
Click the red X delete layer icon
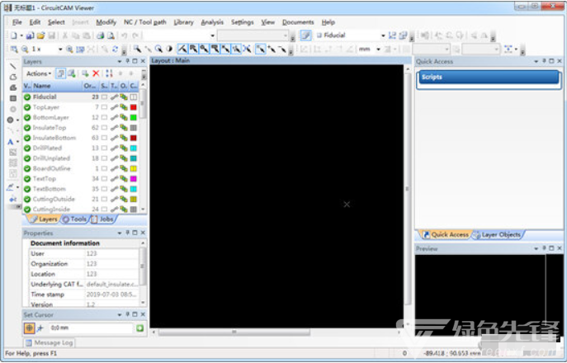(x=96, y=73)
